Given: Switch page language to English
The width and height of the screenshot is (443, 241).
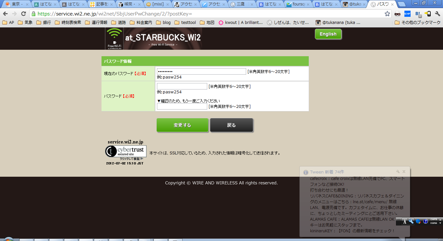Looking at the screenshot, I should tap(328, 34).
